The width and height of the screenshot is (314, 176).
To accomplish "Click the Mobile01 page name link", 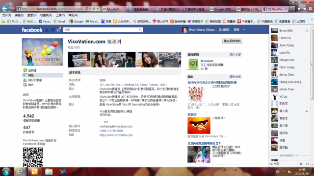I will point(207,61).
